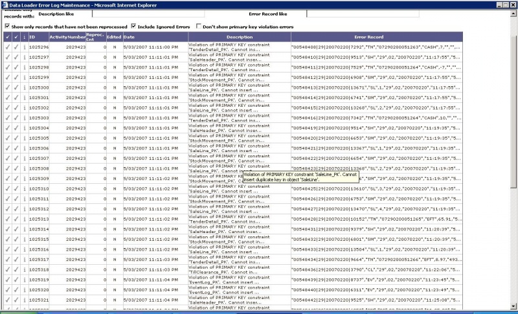Screen dimensions: 518x314
Task: Click second checkmark icon in row 1025306
Action: [x=16, y=148]
